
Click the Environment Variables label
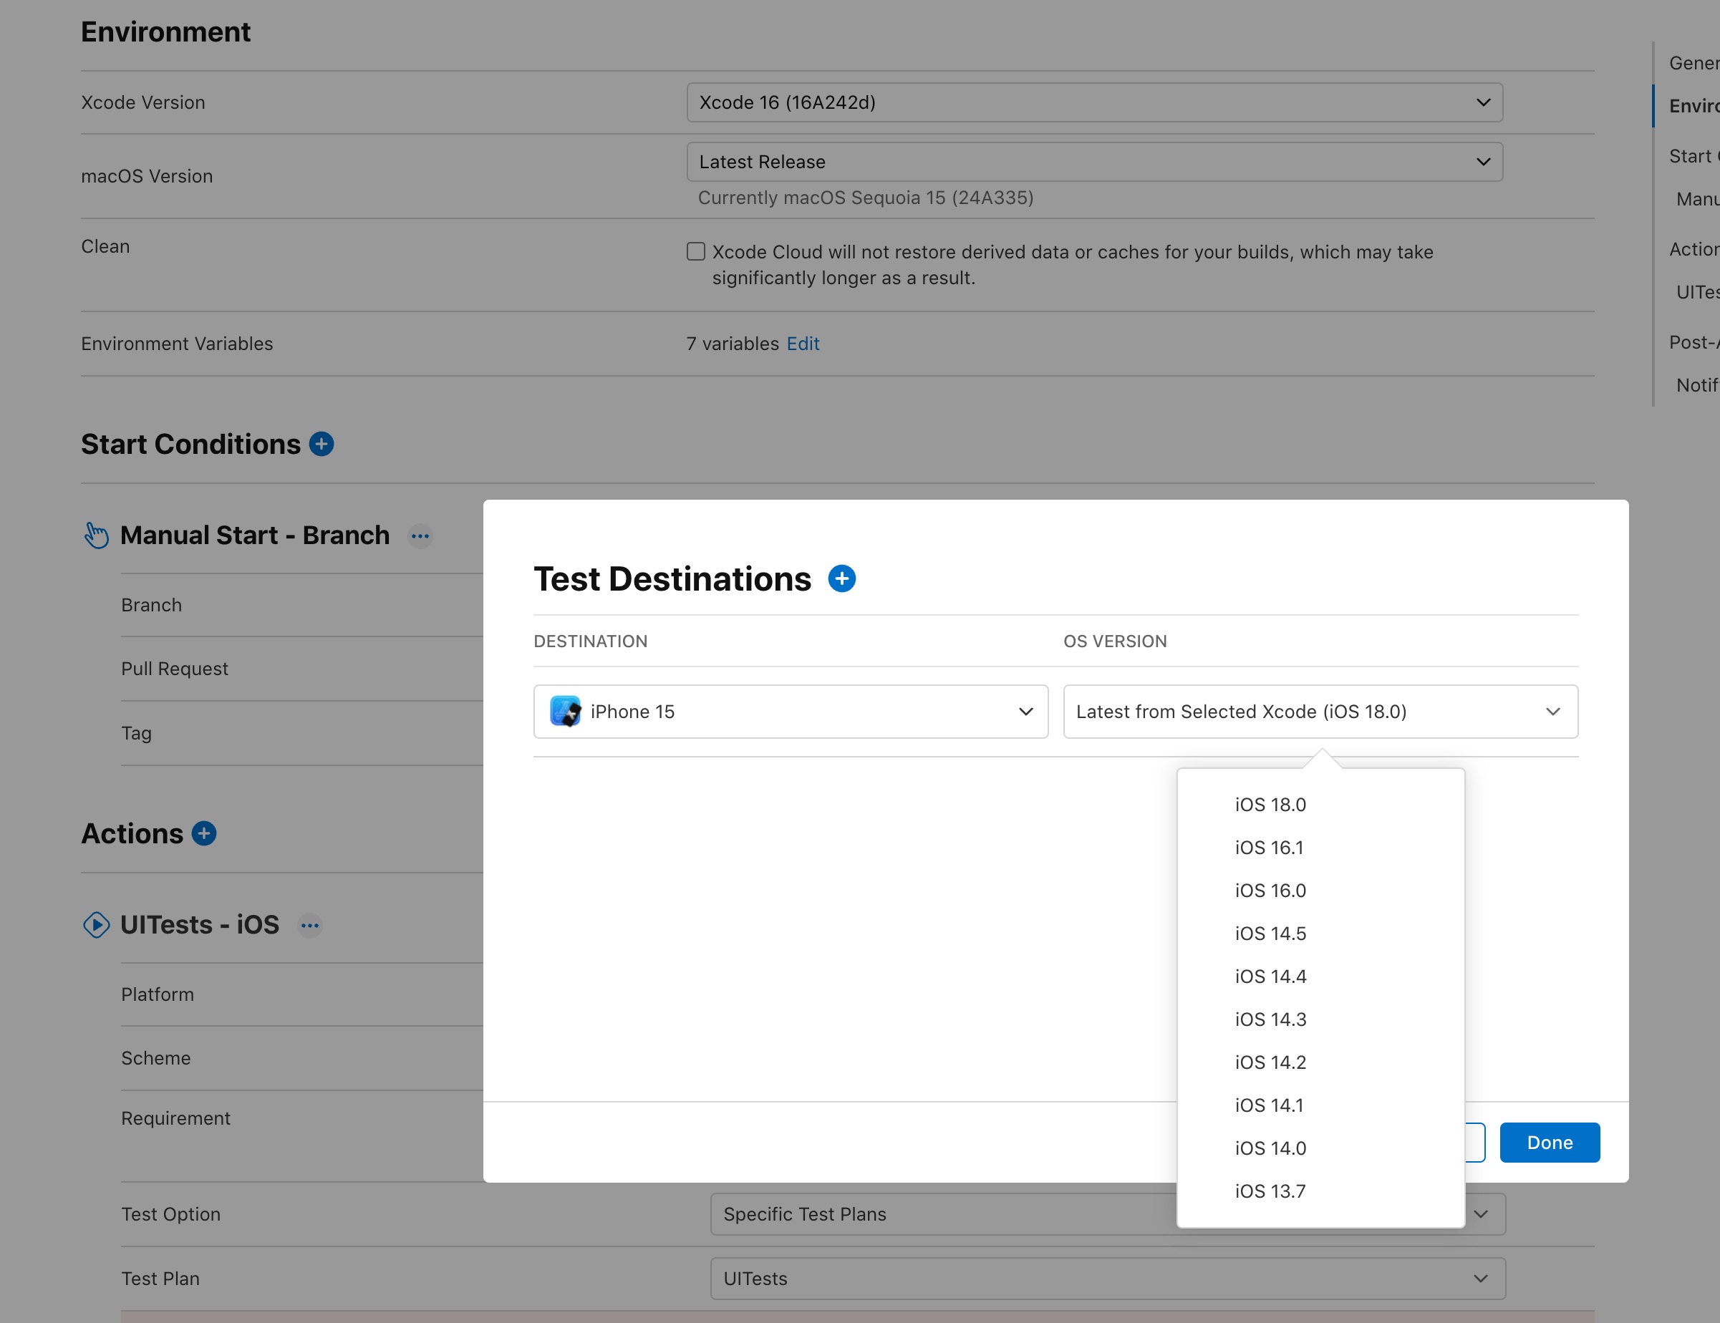[177, 344]
